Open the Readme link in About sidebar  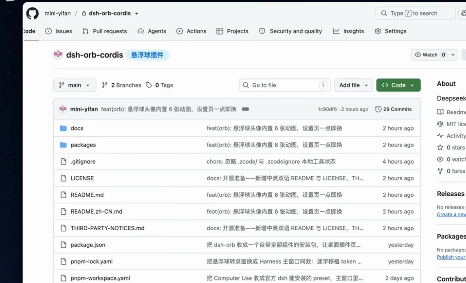click(x=451, y=112)
